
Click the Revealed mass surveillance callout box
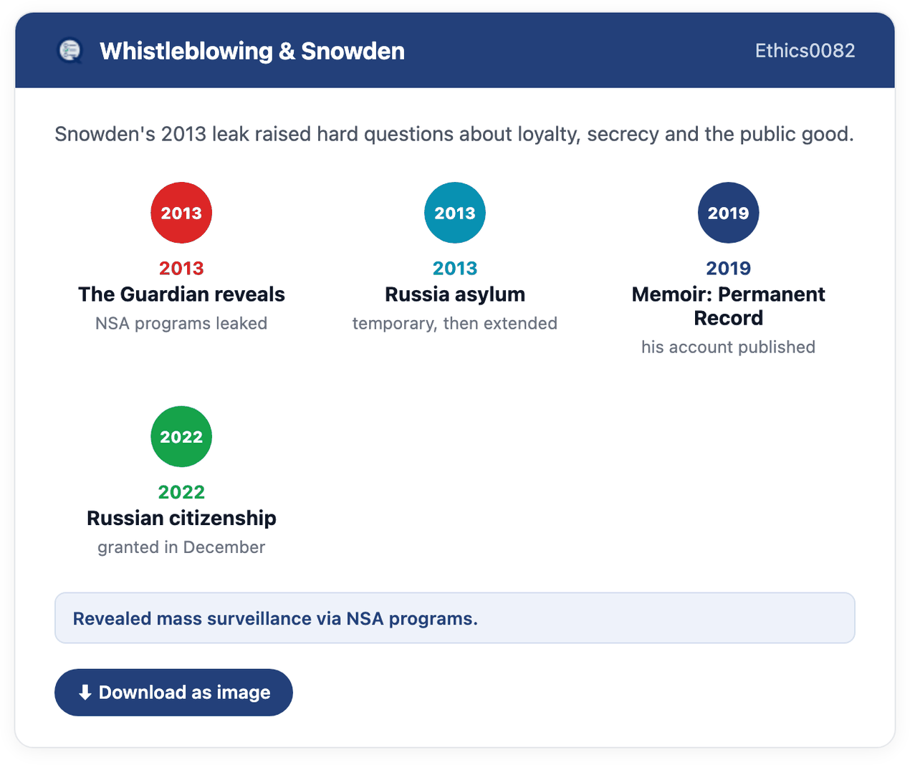(x=455, y=618)
